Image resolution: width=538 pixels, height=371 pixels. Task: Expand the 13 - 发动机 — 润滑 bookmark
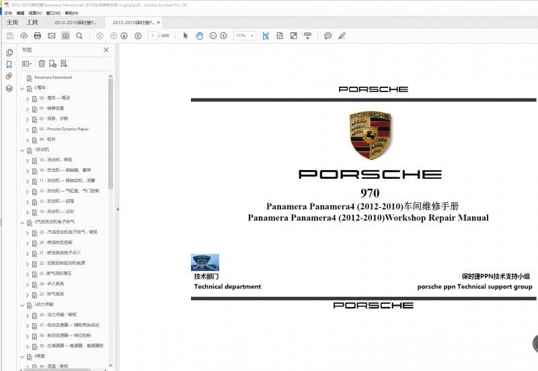[28, 202]
